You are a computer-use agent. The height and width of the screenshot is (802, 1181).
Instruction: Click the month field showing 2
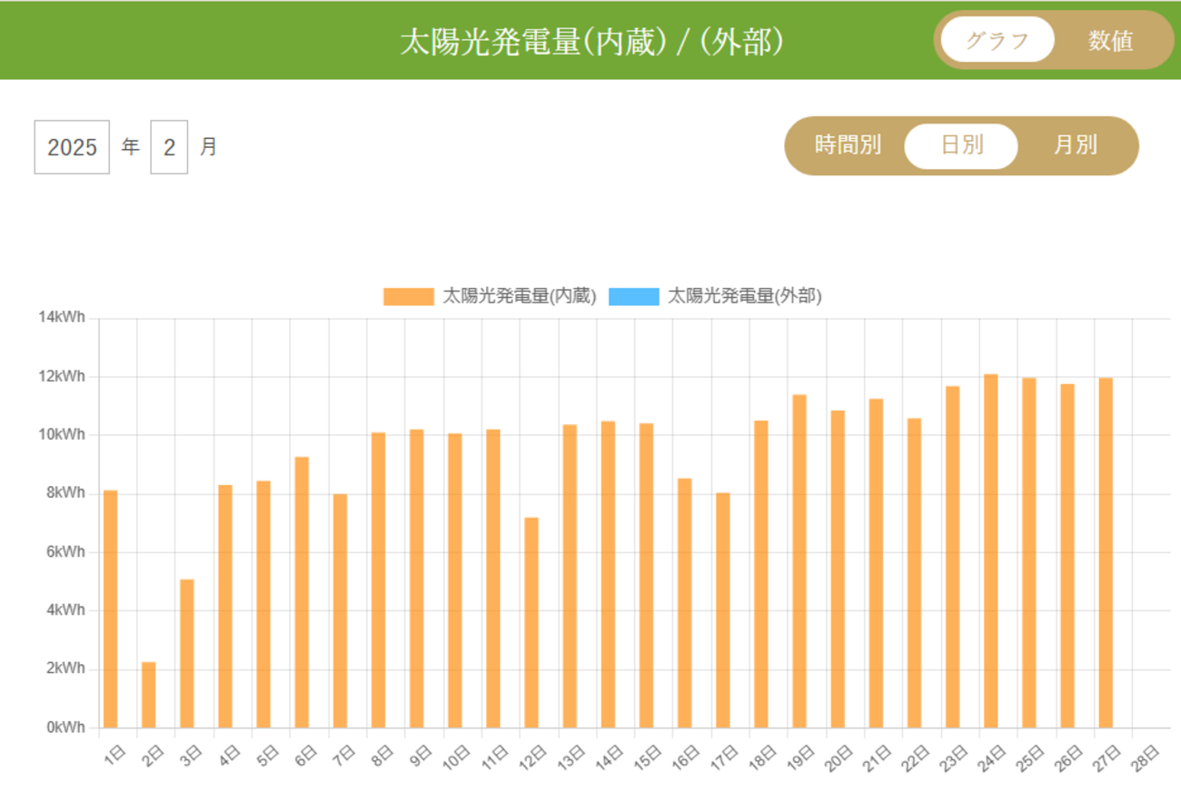pyautogui.click(x=169, y=147)
